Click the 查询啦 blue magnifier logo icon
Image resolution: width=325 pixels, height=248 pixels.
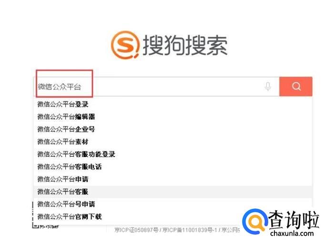coord(254,221)
